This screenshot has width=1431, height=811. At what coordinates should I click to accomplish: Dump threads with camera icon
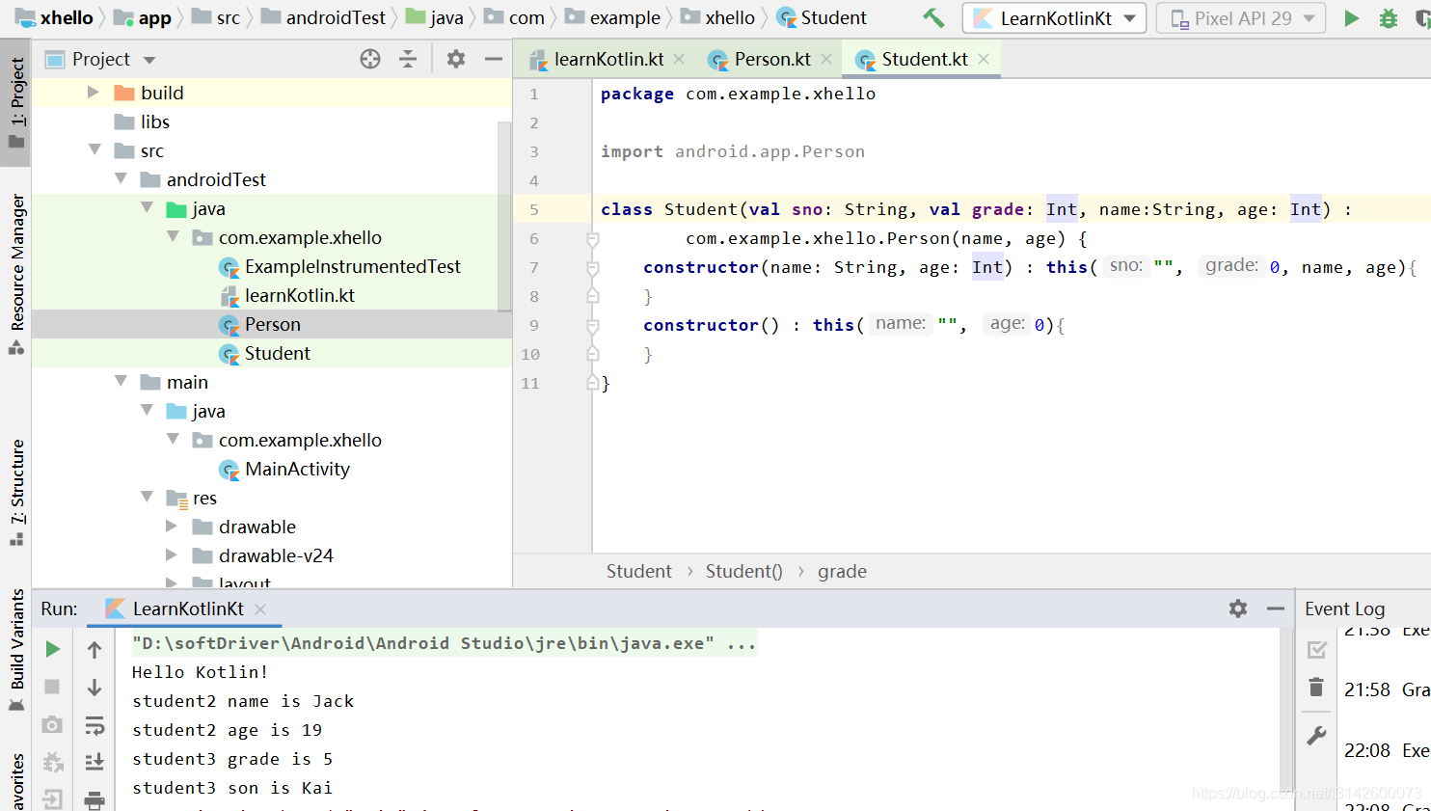click(x=53, y=724)
